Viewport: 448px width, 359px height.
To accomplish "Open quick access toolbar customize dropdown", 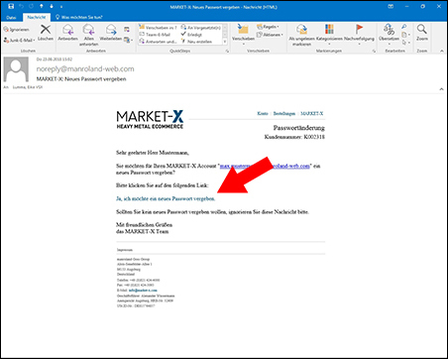I will (x=61, y=7).
